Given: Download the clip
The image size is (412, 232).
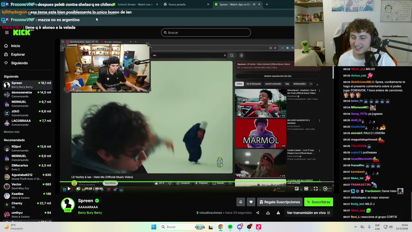Looking at the screenshot, I should [268, 213].
